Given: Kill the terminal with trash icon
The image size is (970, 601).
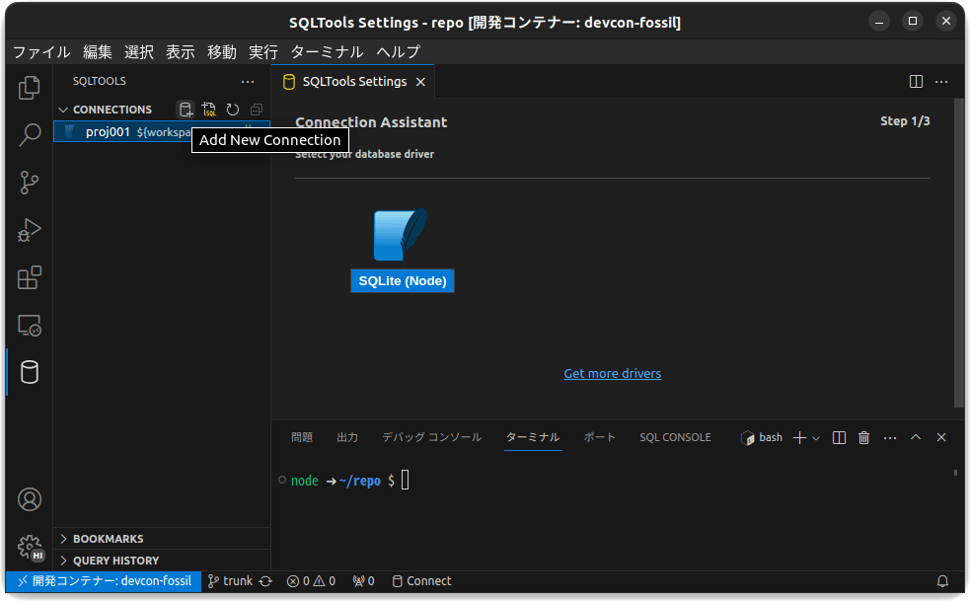Looking at the screenshot, I should tap(864, 438).
